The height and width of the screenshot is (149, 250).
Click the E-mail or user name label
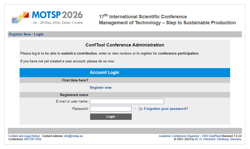(x=72, y=102)
